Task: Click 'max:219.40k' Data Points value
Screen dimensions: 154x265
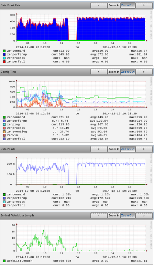Action: pyautogui.click(x=139, y=198)
